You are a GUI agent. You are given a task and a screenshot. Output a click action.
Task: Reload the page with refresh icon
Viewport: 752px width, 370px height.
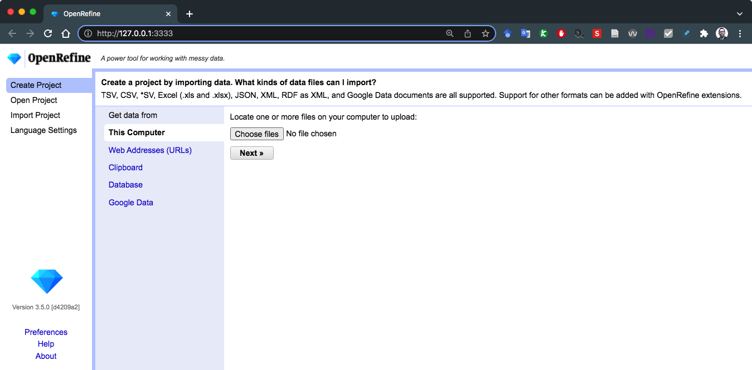(48, 33)
